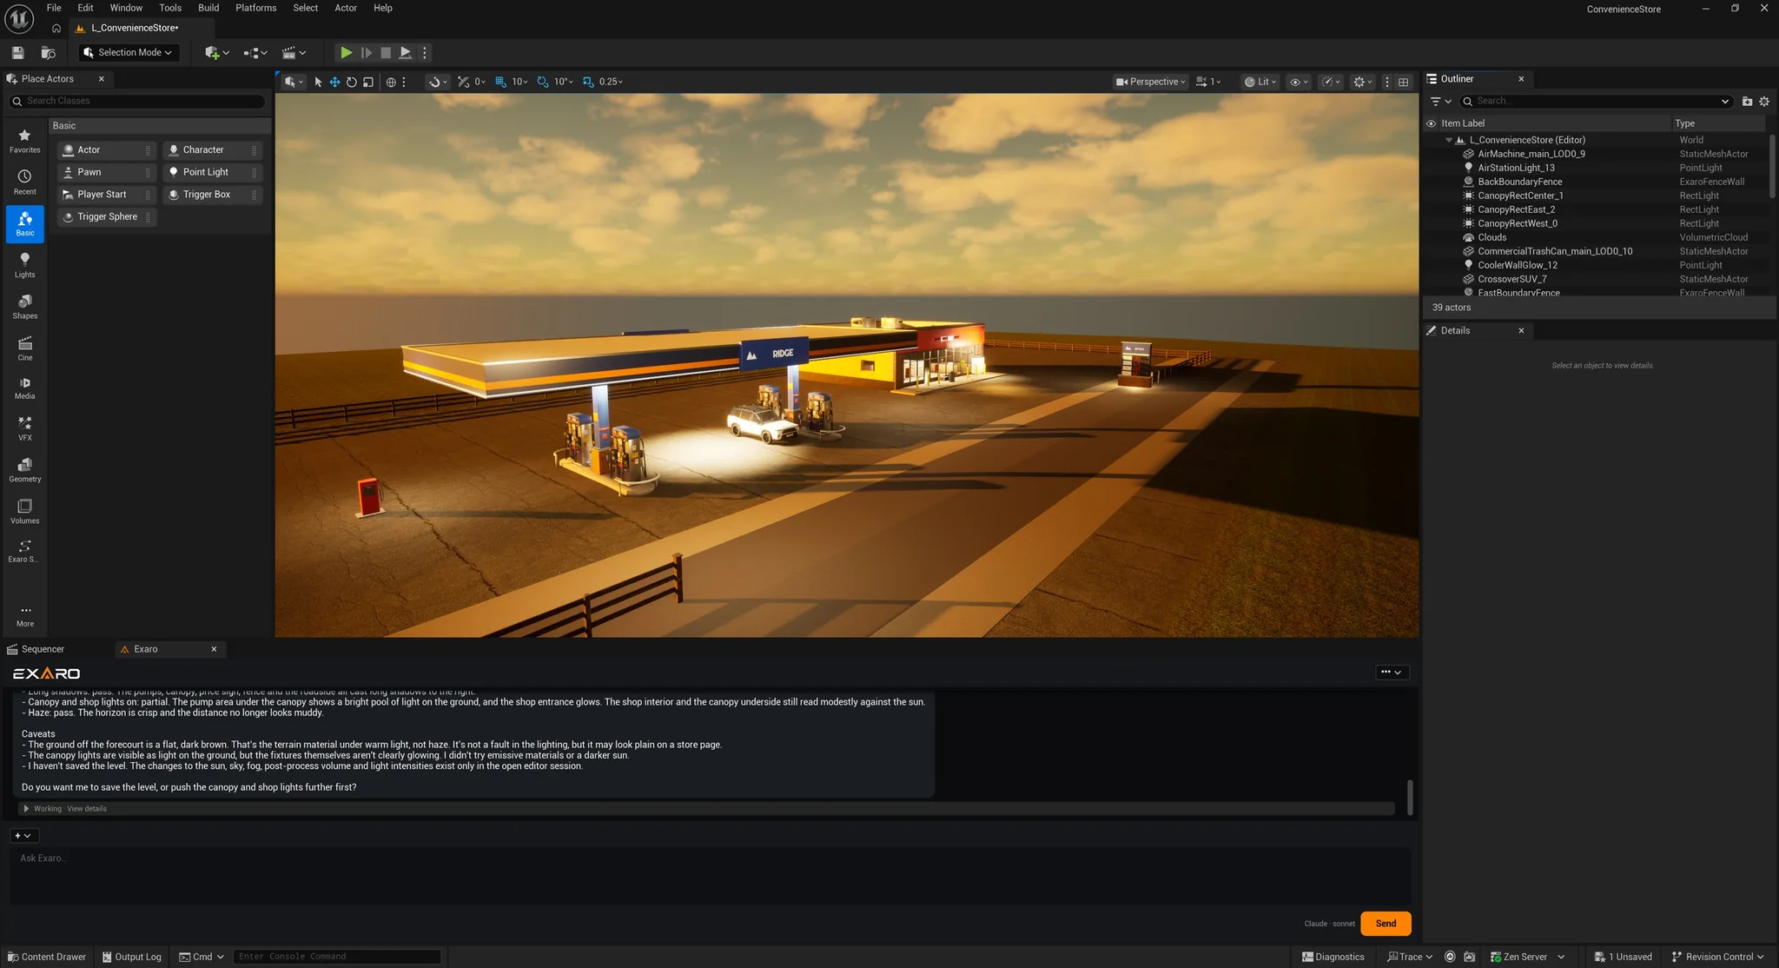Select CrossoverSUV_7 in the Outliner

coord(1511,279)
